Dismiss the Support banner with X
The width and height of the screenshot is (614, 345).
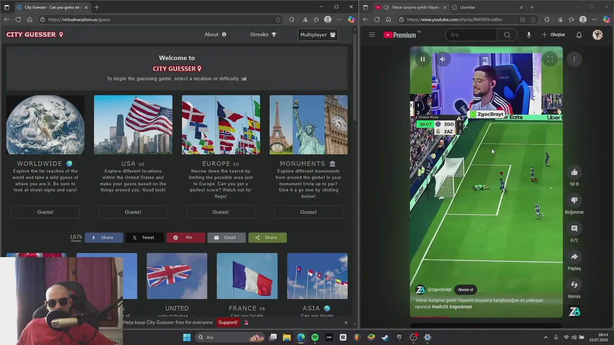(x=345, y=322)
